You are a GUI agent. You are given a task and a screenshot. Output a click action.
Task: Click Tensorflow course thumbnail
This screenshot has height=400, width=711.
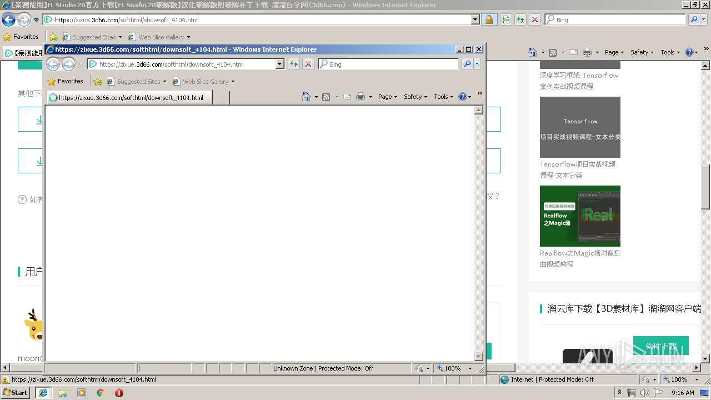click(x=580, y=127)
